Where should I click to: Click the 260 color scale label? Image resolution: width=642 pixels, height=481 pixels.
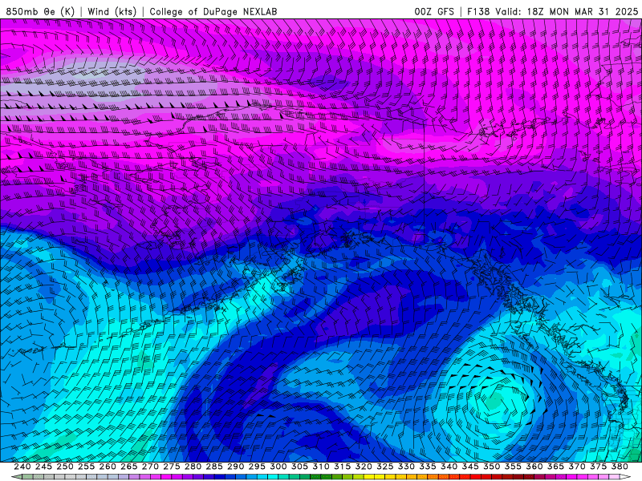pyautogui.click(x=108, y=467)
